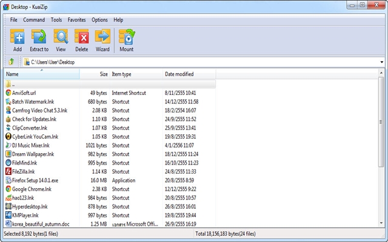Click the vertical scrollbar thumb

coord(381,122)
